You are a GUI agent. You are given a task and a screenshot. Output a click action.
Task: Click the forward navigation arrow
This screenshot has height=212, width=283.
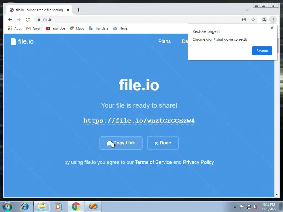click(x=19, y=20)
